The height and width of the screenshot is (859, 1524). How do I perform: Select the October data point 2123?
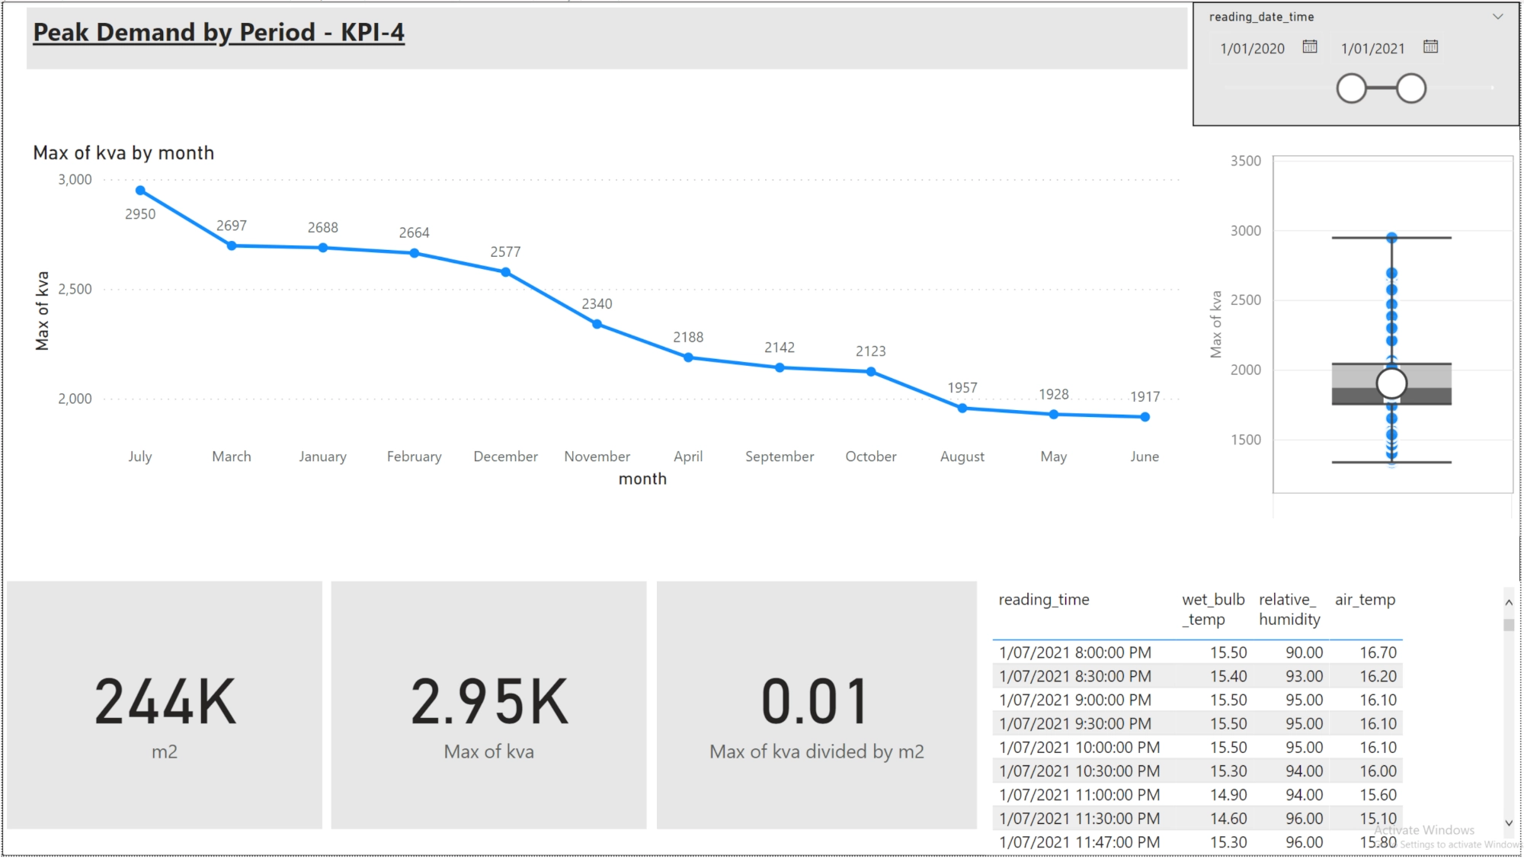871,372
